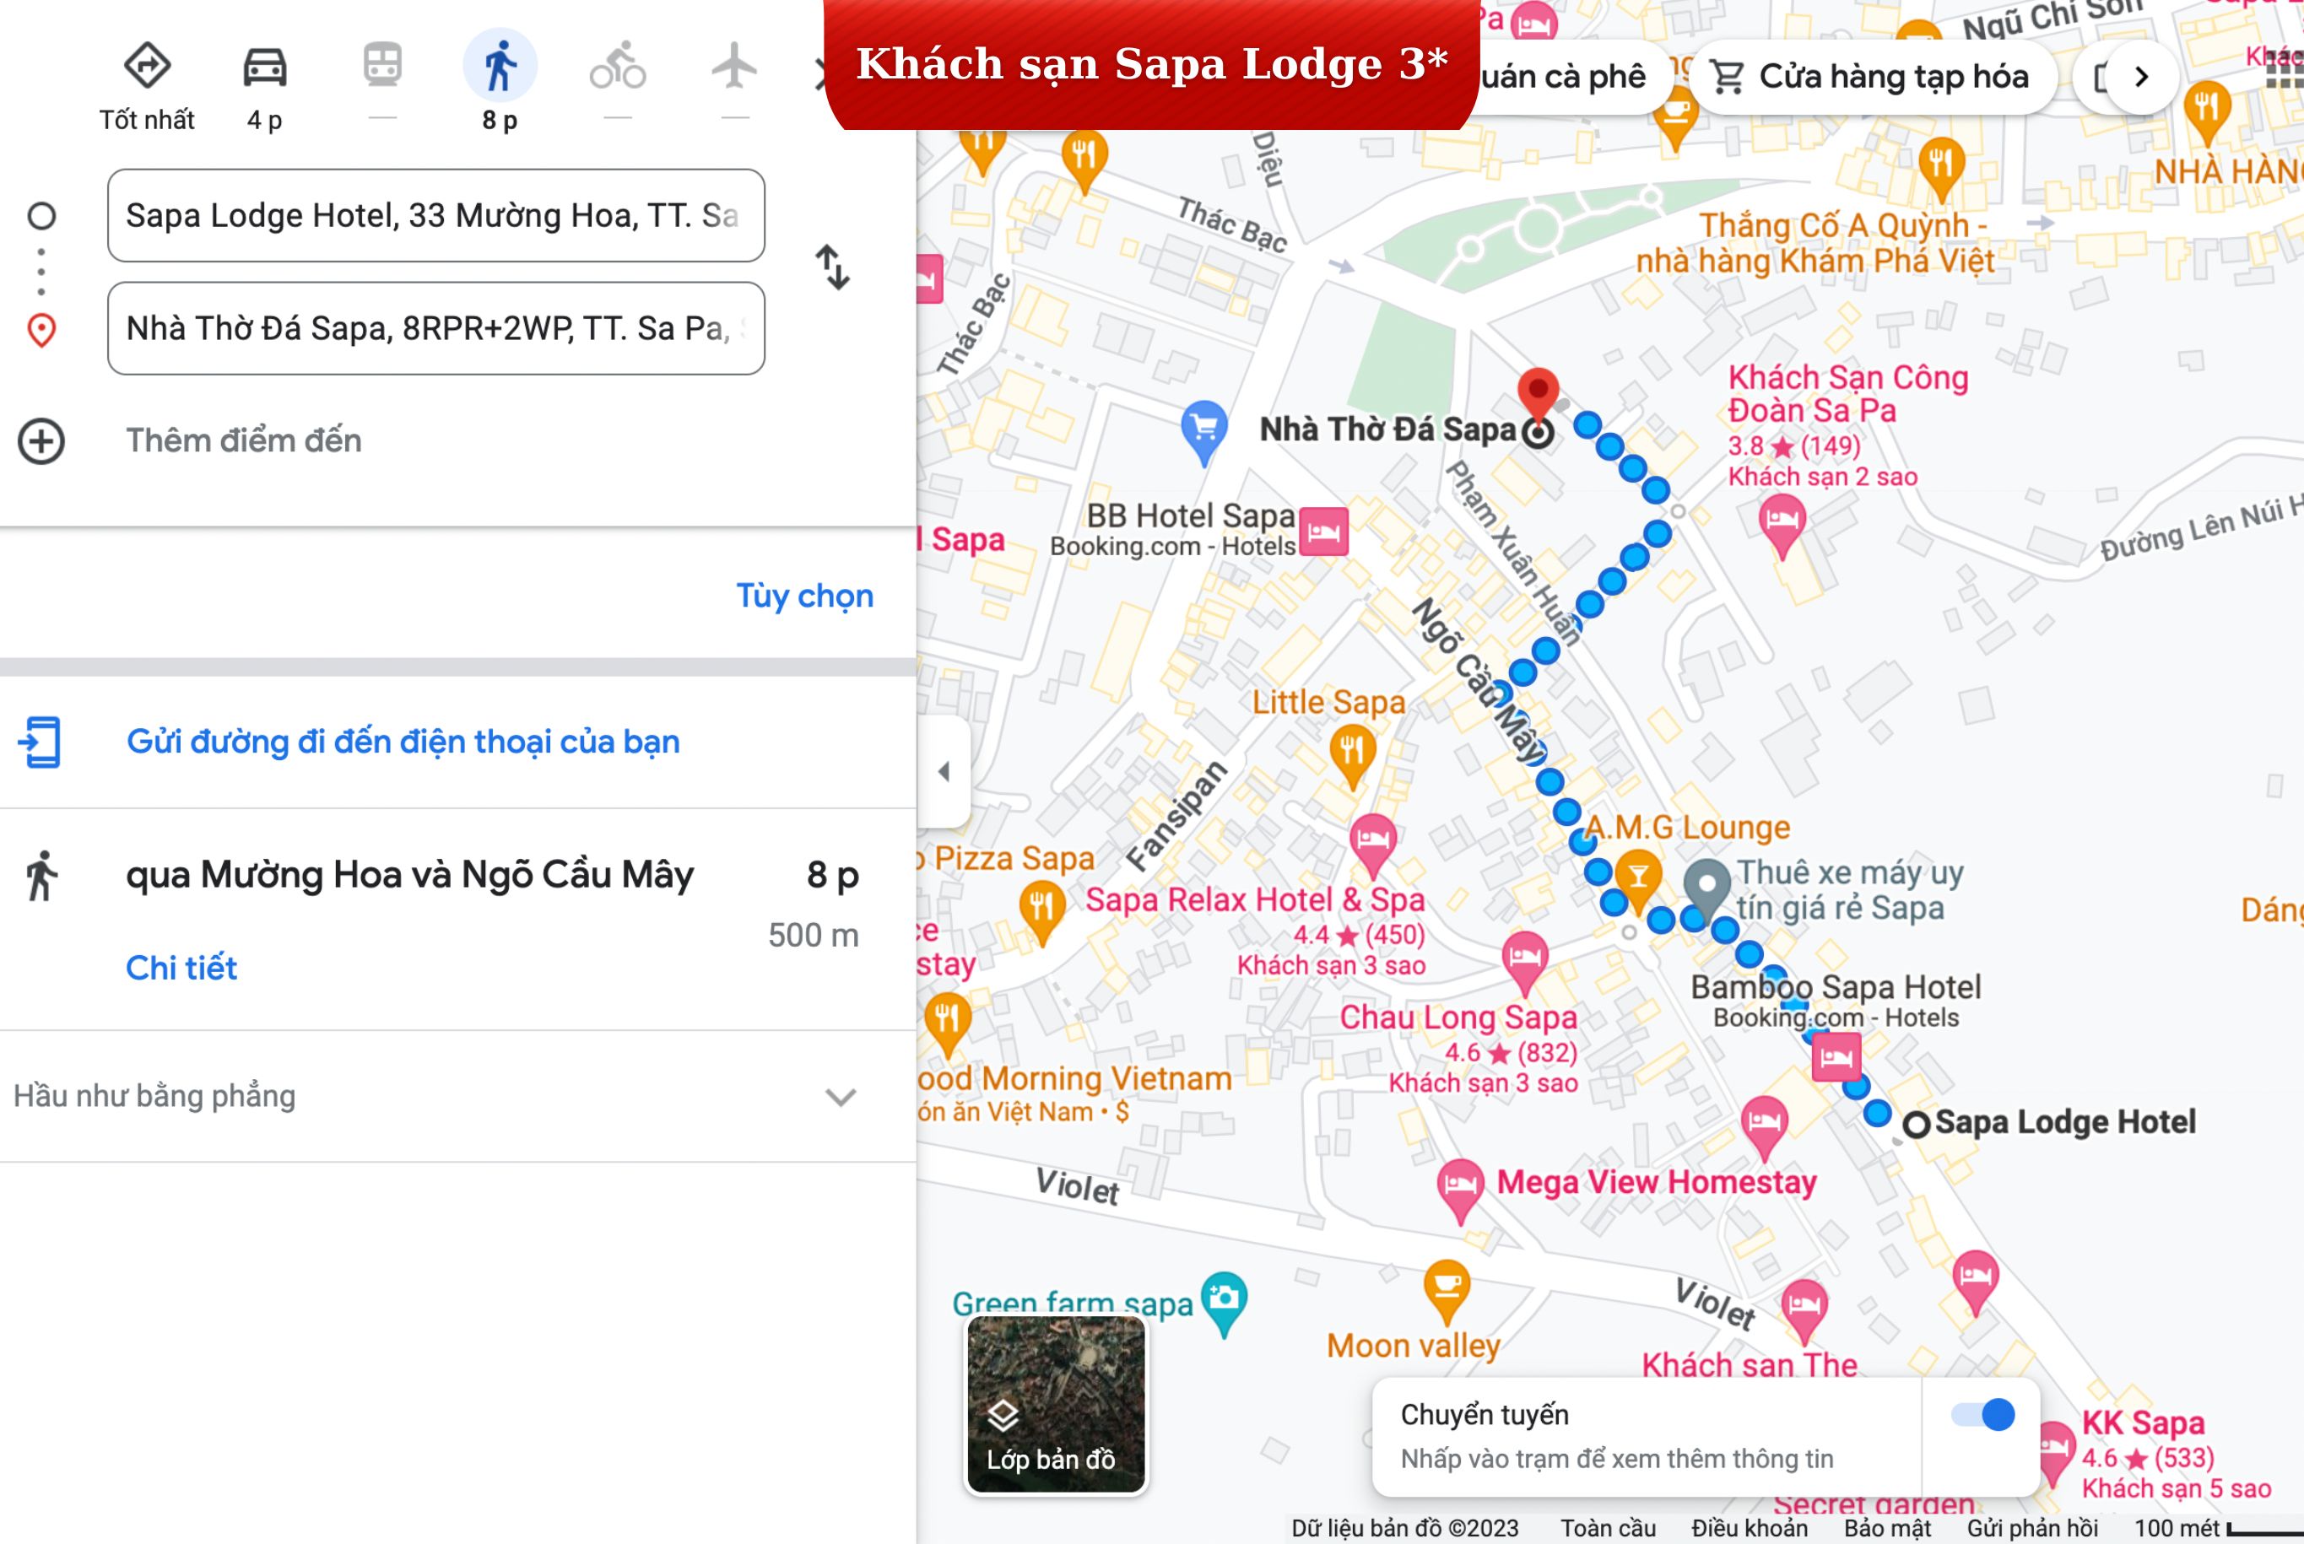
Task: Open the 'Tùy chọn' route options
Action: 805,596
